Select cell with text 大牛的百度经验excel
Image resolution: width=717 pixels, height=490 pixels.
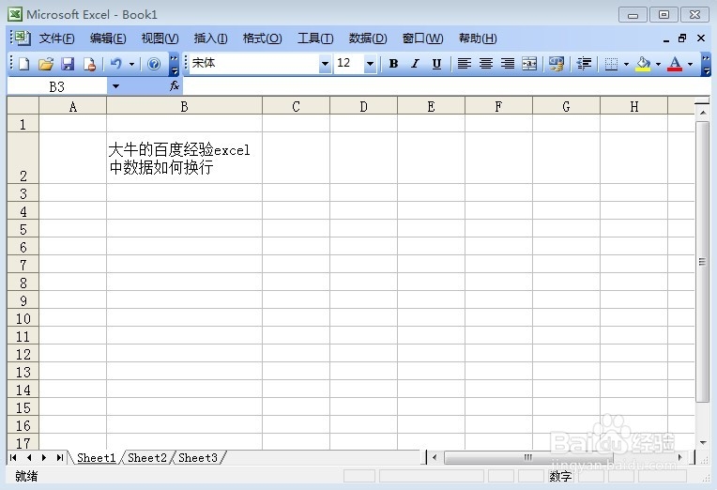[184, 159]
